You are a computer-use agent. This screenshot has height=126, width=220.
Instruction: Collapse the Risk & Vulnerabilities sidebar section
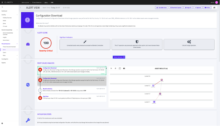pyautogui.click(x=17, y=30)
